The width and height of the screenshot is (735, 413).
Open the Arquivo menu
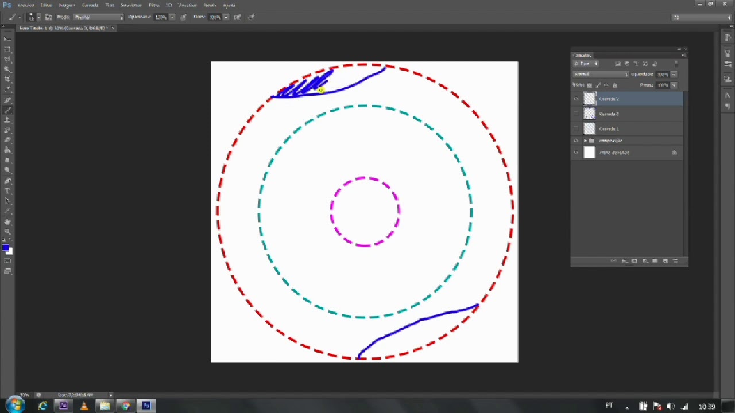click(x=26, y=5)
